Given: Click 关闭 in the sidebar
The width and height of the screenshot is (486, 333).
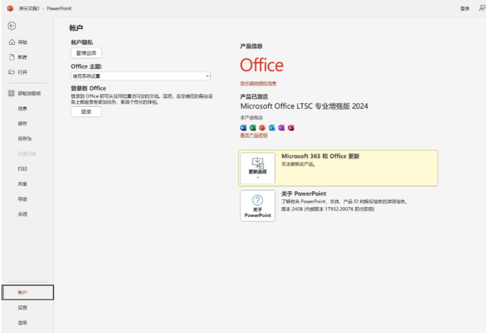Looking at the screenshot, I should point(22,214).
